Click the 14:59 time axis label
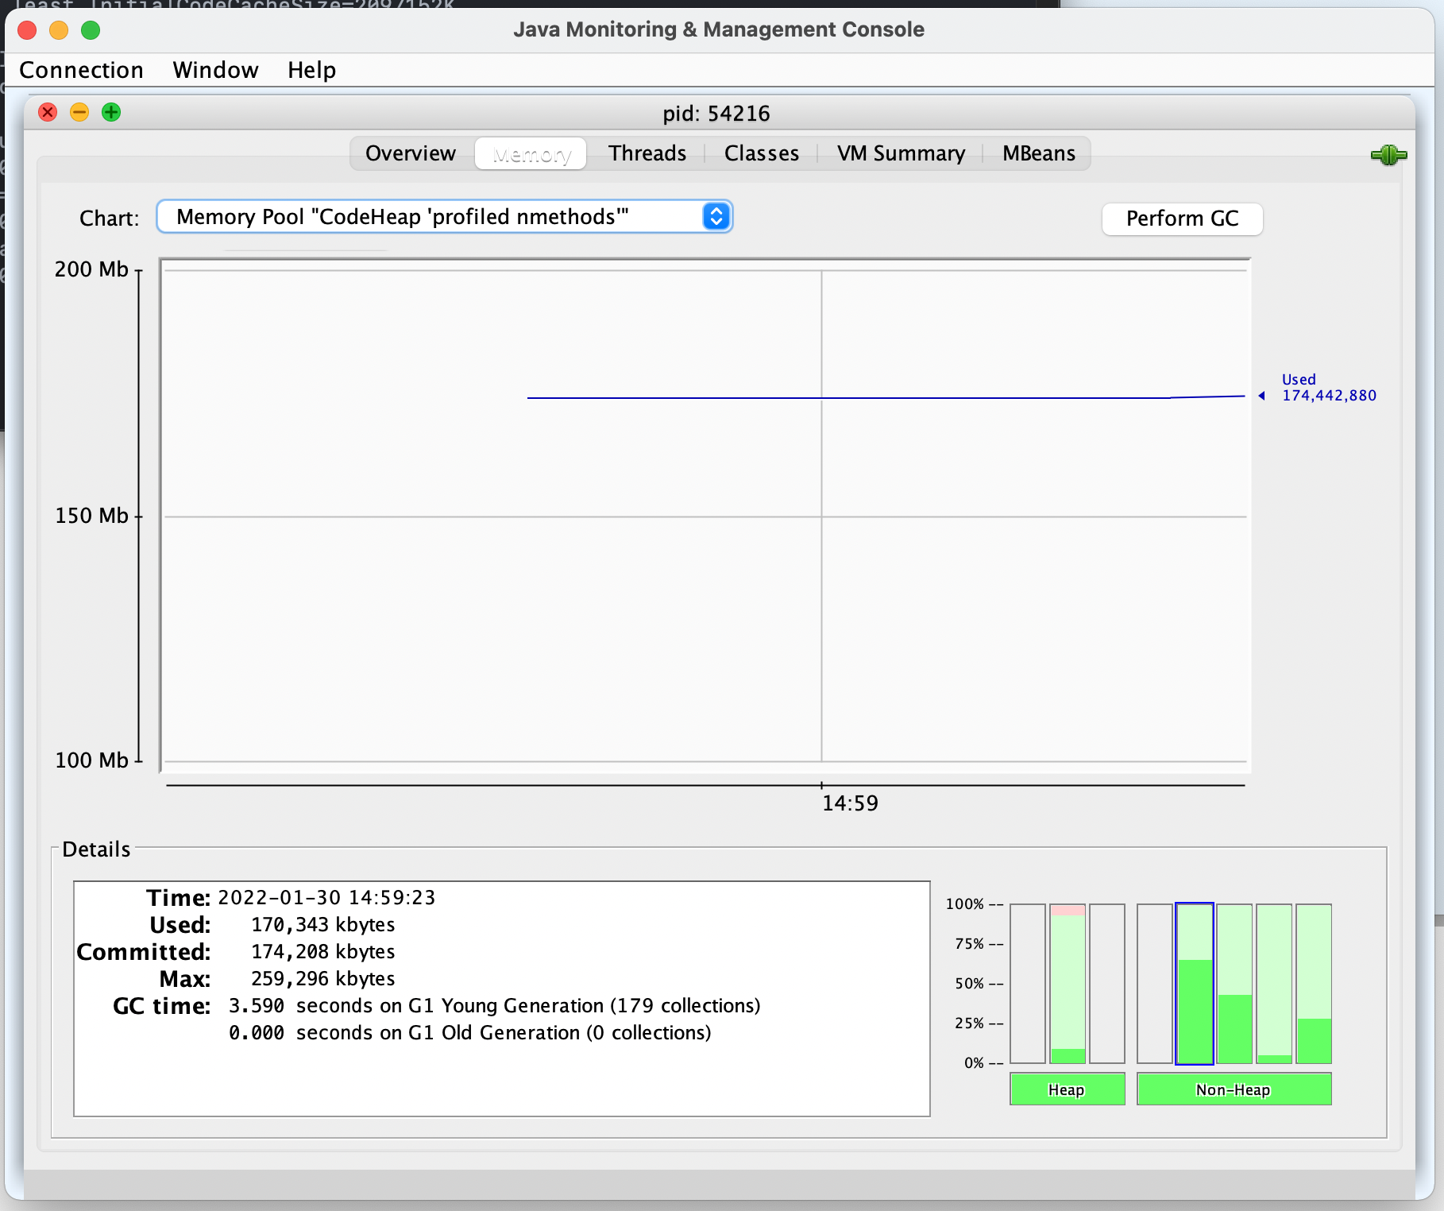Image resolution: width=1444 pixels, height=1211 pixels. pyautogui.click(x=850, y=803)
